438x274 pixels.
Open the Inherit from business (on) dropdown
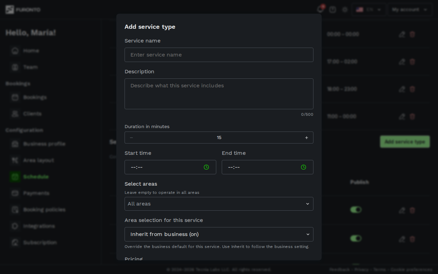coord(219,234)
